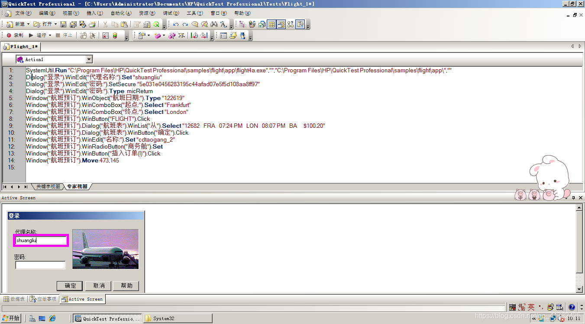Open the 调试(D) menu
This screenshot has height=324, width=585.
coord(171,13)
